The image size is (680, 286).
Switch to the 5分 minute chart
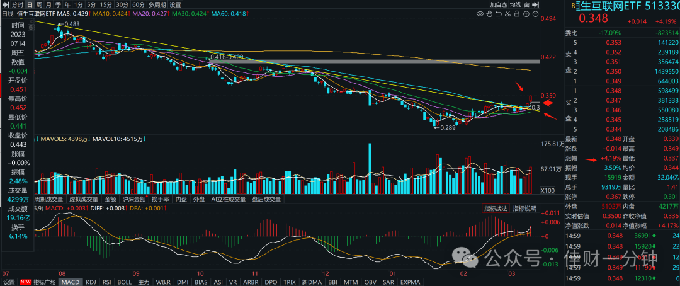pos(91,5)
